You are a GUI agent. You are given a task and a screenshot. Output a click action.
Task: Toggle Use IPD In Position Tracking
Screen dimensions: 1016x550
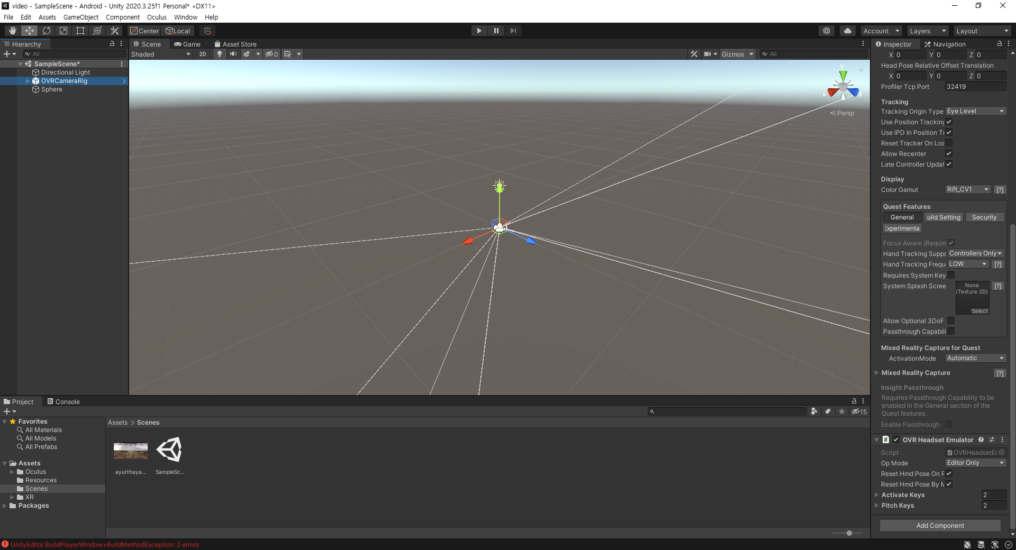[949, 133]
